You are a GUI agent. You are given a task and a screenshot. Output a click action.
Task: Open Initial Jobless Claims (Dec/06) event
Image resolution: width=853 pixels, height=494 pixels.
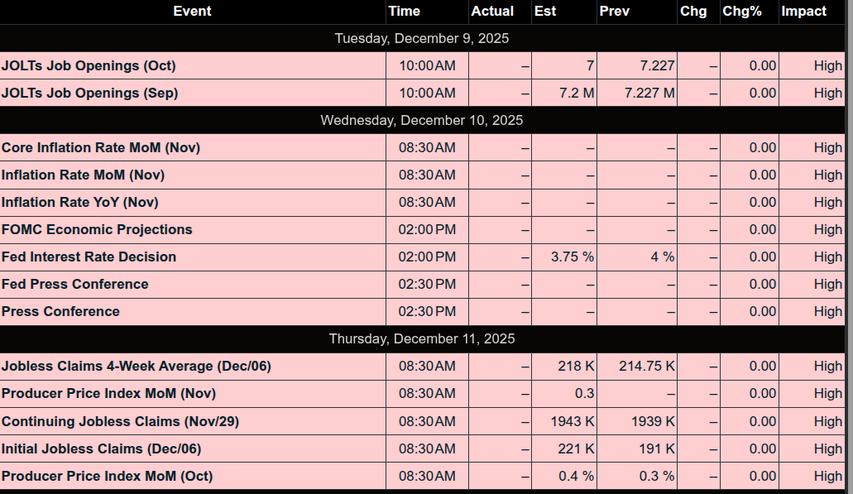pos(101,449)
